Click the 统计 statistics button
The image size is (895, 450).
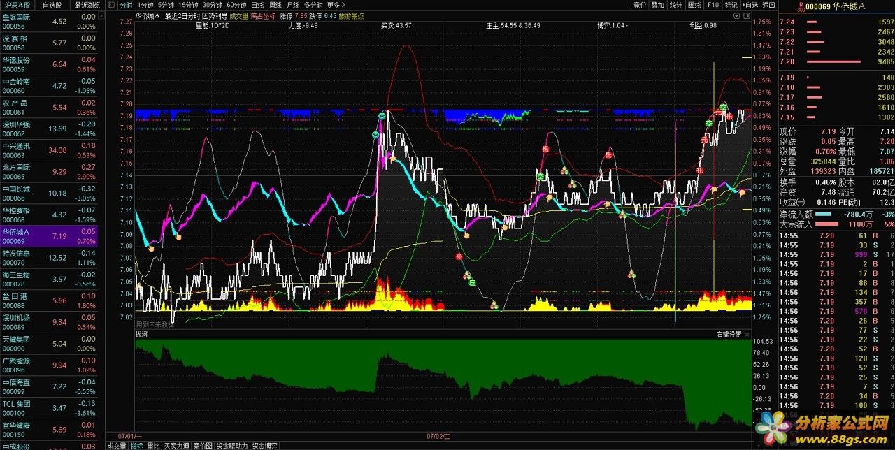coord(676,5)
